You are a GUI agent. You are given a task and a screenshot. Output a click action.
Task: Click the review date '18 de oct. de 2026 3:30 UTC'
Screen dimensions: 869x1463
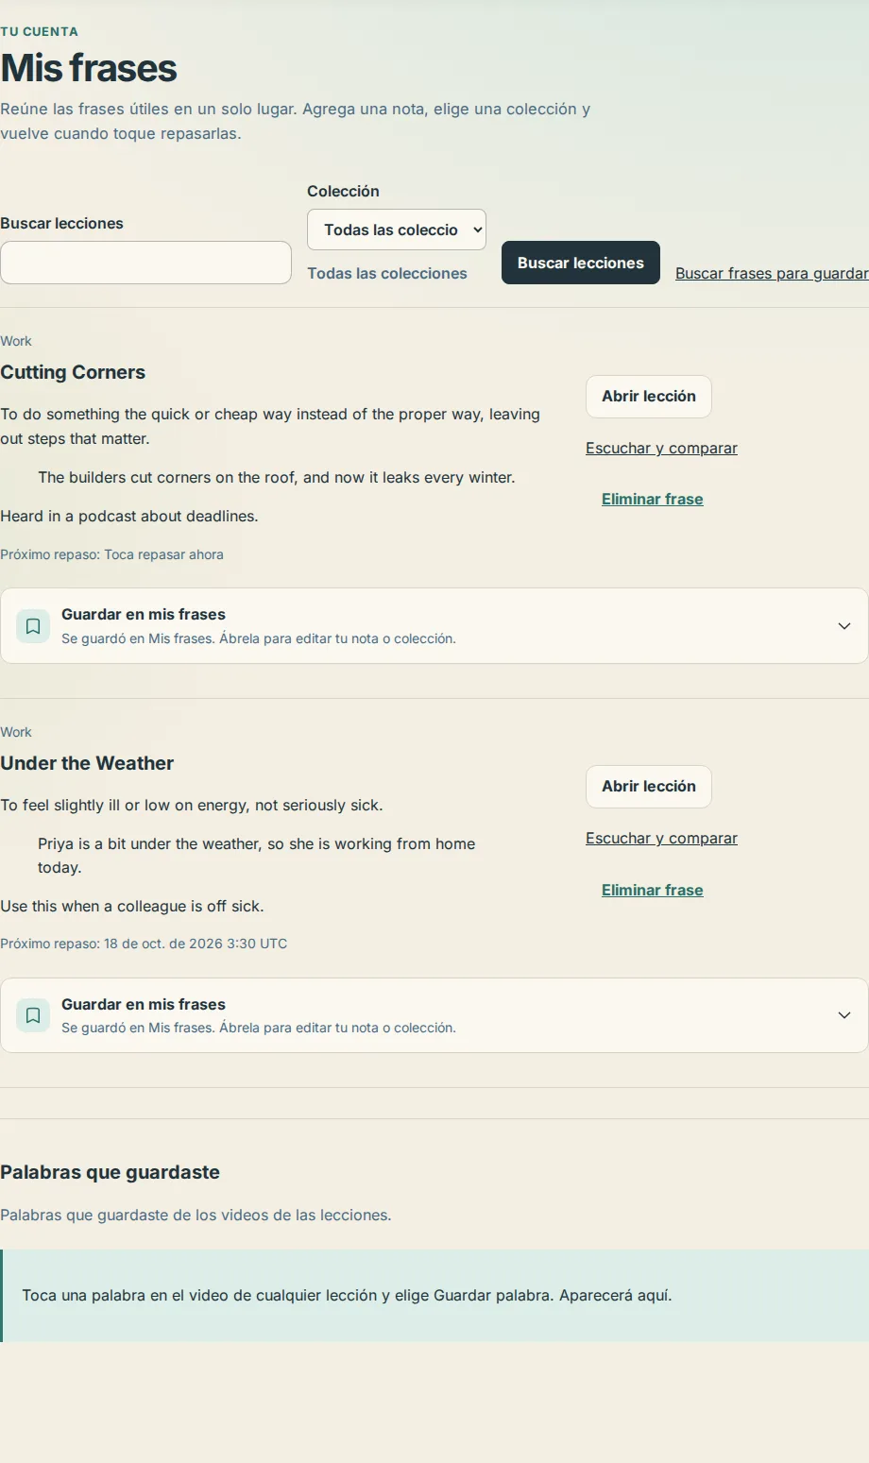(196, 944)
